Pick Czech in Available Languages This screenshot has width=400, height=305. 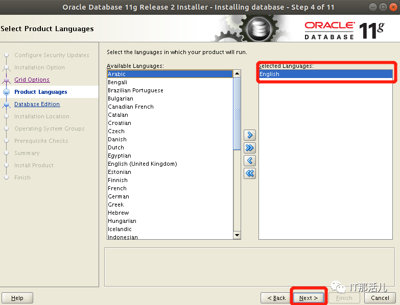pyautogui.click(x=170, y=131)
